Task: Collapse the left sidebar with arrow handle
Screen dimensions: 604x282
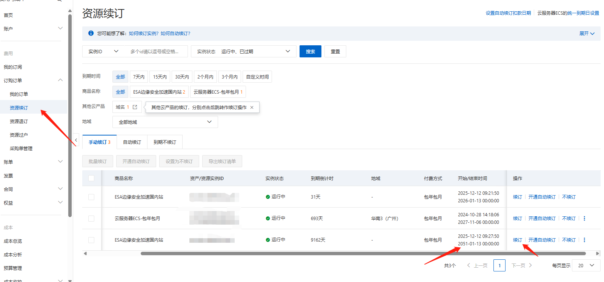Action: 76,140
